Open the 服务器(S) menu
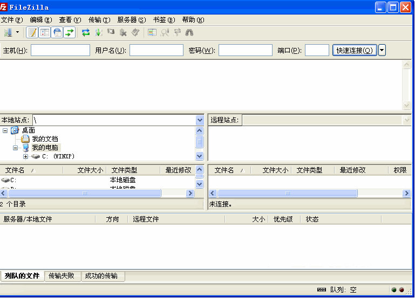Image resolution: width=415 pixels, height=298 pixels. (132, 20)
